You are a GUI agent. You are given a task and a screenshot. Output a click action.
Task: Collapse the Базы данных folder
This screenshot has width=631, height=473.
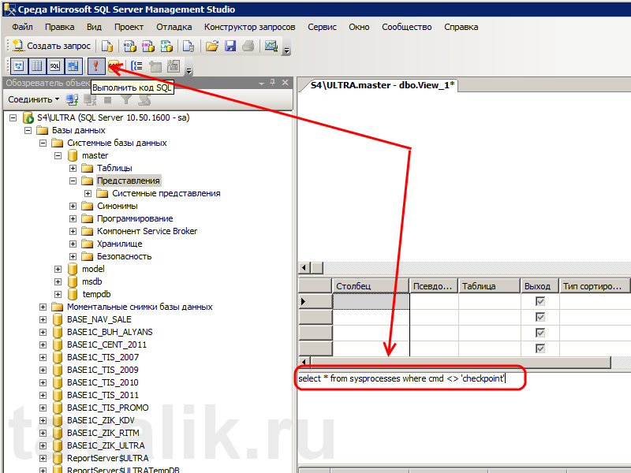coord(28,130)
